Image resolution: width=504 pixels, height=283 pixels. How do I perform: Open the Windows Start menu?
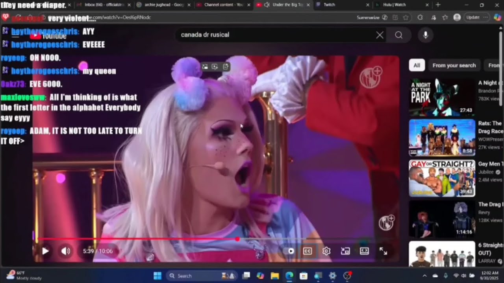click(157, 276)
